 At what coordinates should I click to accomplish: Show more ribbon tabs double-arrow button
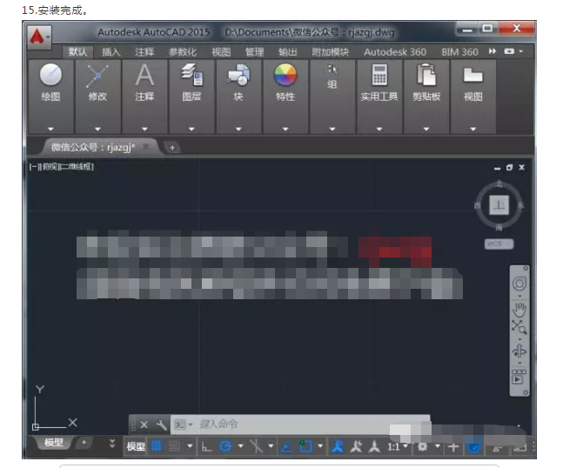[492, 51]
